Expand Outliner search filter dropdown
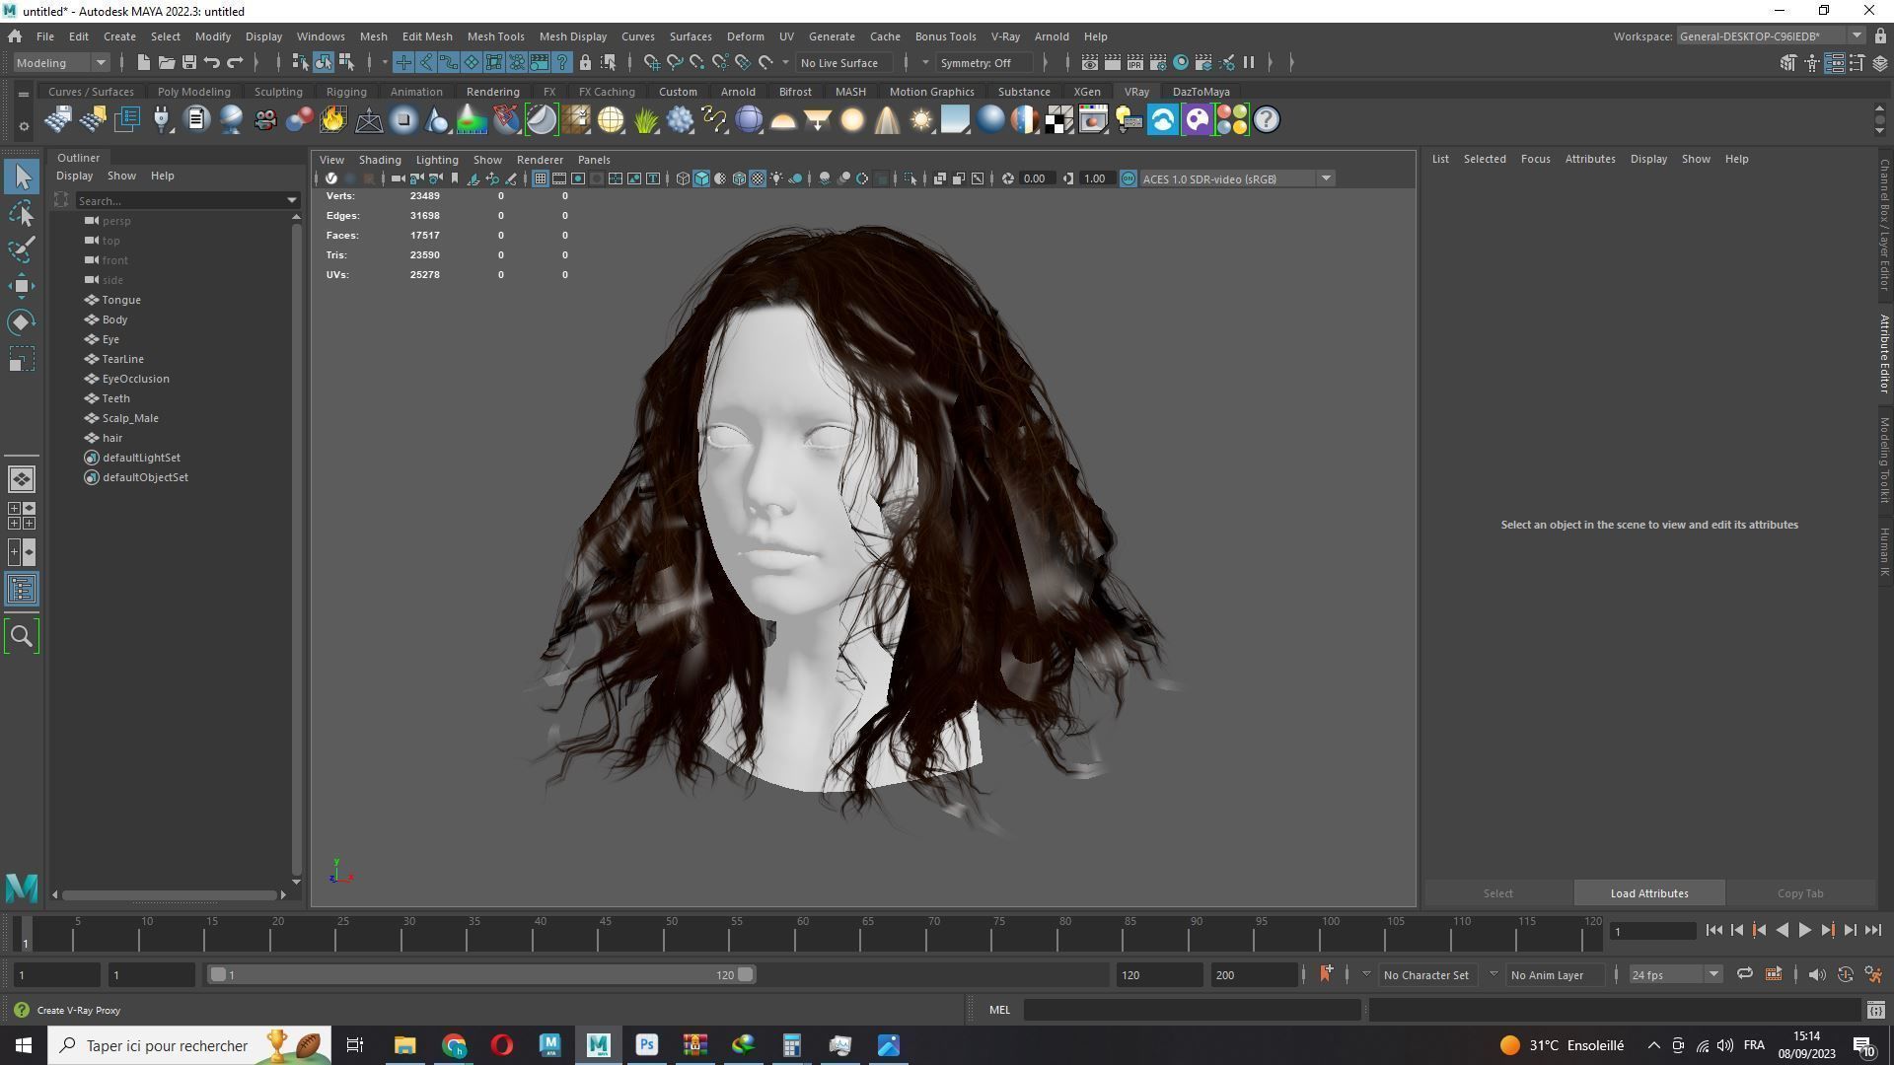The width and height of the screenshot is (1894, 1065). coord(292,200)
